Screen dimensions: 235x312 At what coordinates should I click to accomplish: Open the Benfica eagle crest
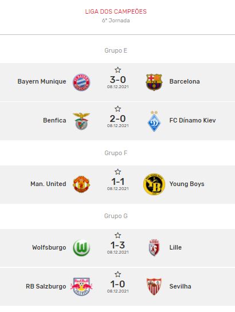click(81, 121)
